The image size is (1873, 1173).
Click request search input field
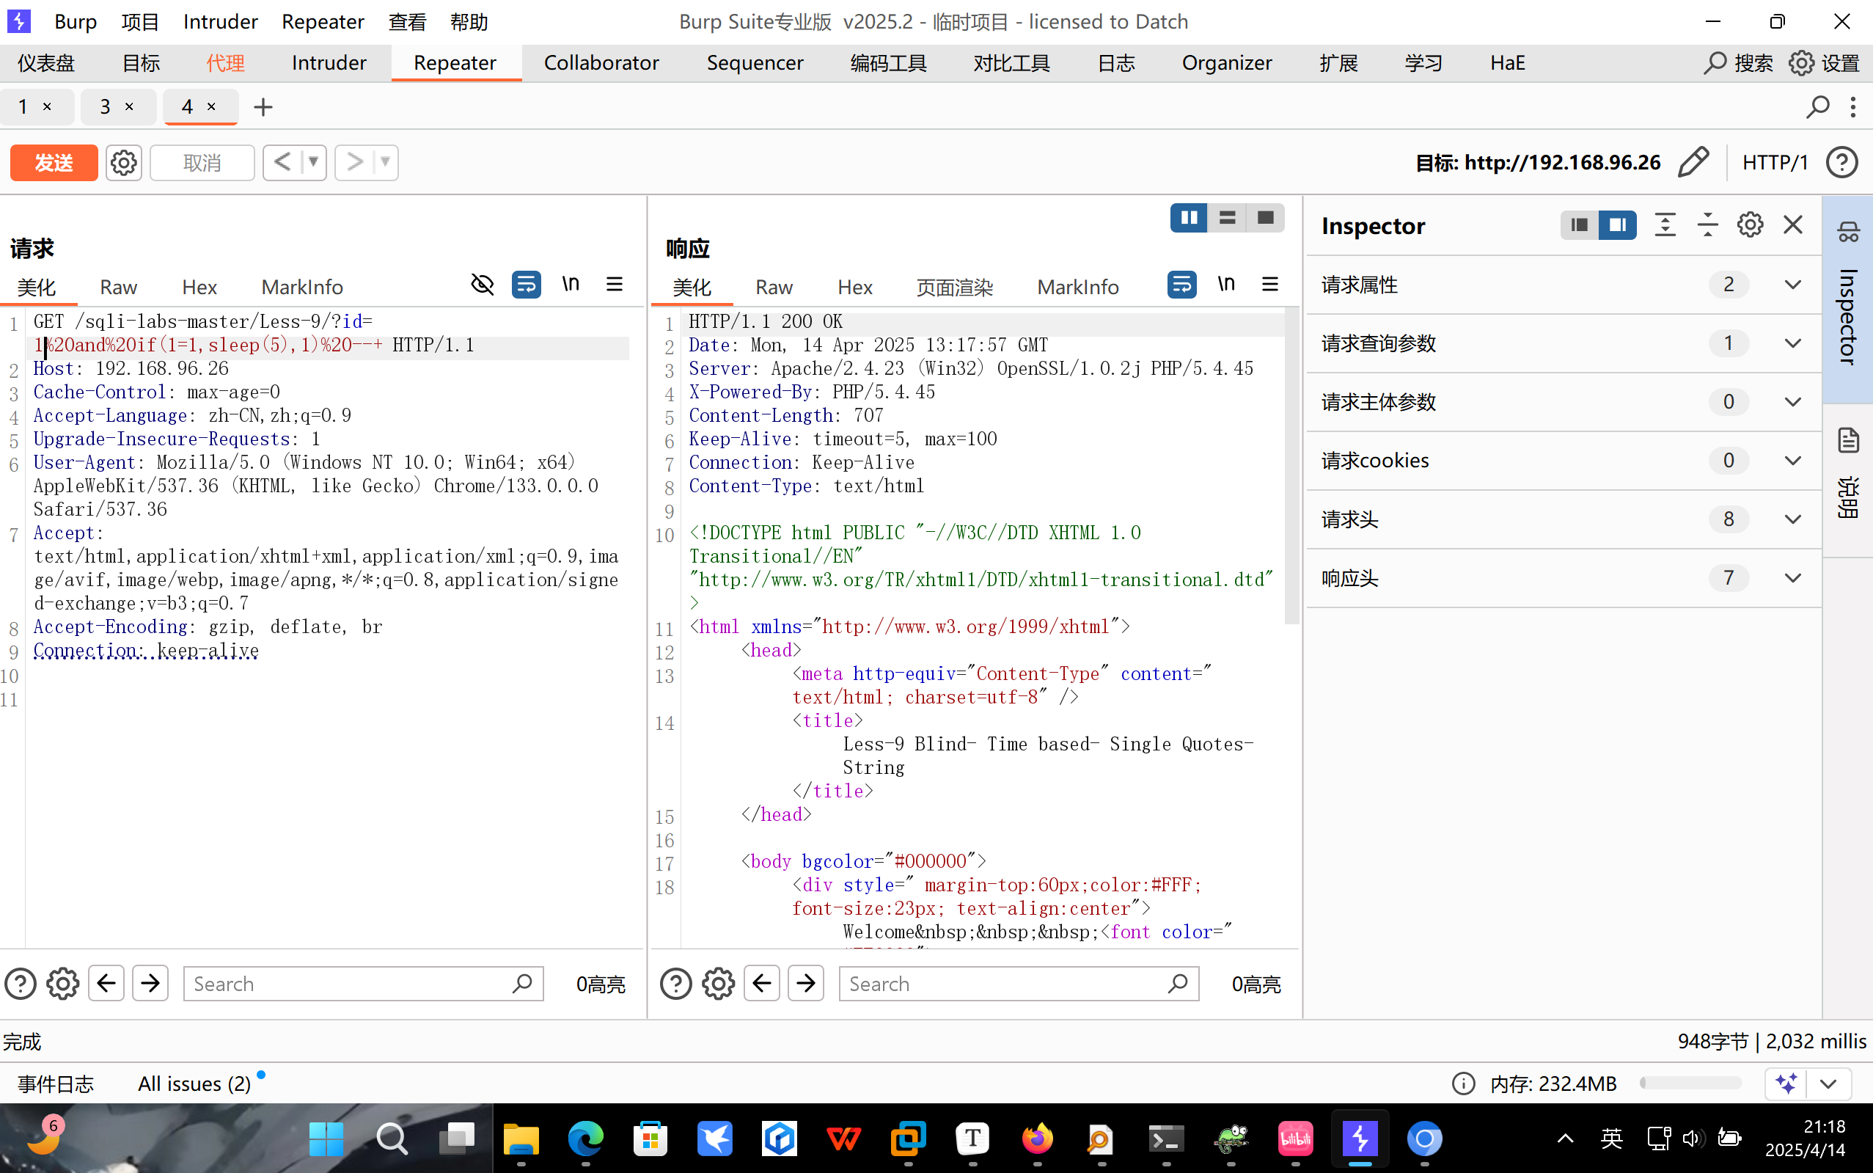coord(363,984)
